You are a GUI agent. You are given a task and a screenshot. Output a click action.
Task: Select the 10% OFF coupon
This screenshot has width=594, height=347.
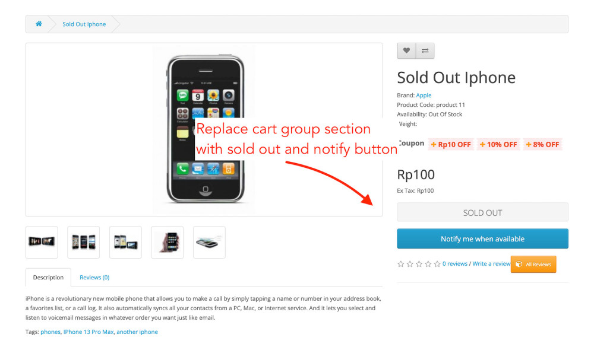[498, 144]
